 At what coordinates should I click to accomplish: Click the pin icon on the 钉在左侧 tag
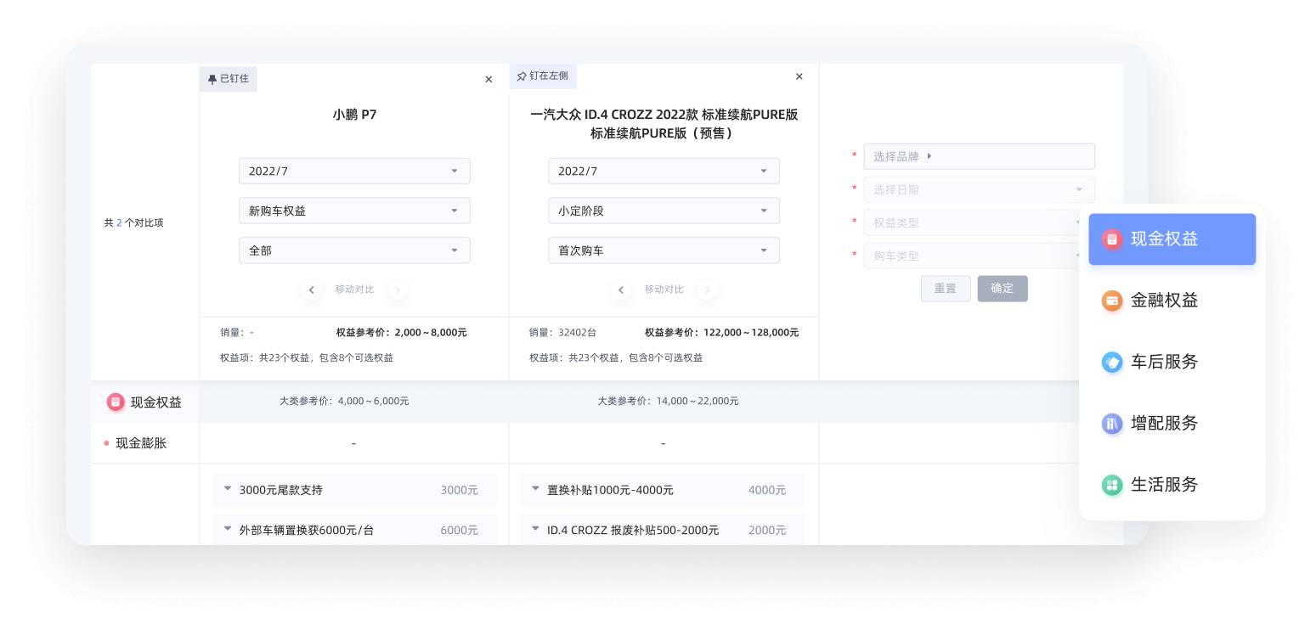tap(522, 78)
